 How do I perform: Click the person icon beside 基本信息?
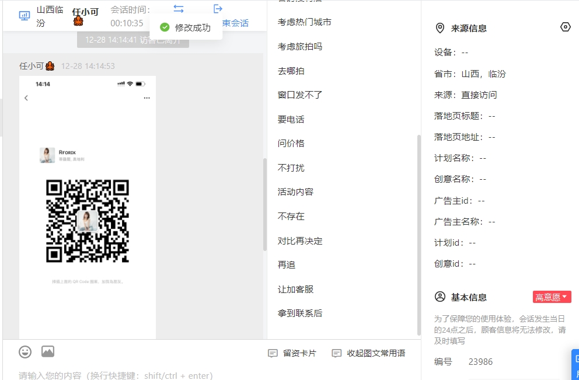click(x=440, y=297)
